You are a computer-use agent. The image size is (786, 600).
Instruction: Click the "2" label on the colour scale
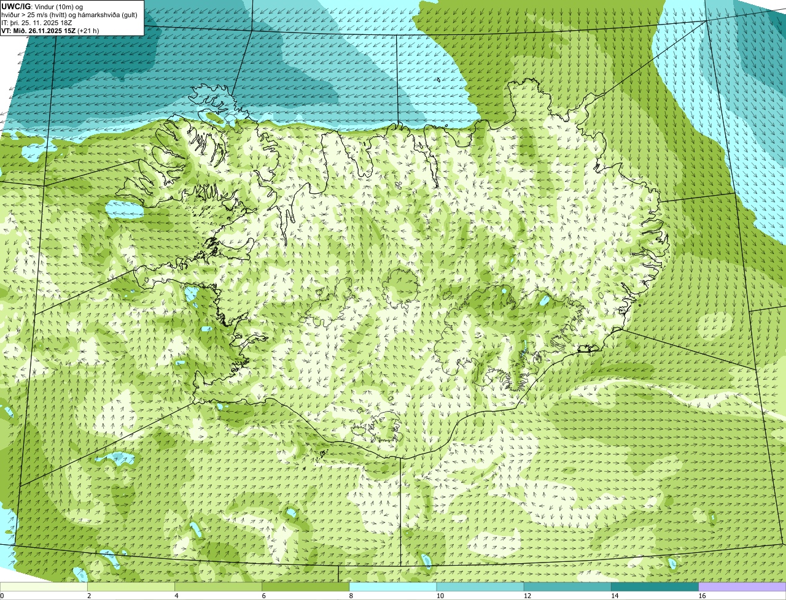(x=89, y=596)
